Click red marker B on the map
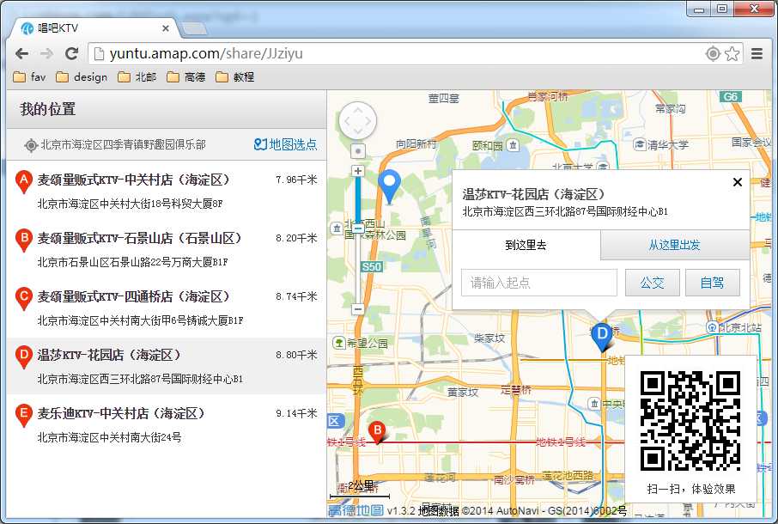 pos(377,433)
